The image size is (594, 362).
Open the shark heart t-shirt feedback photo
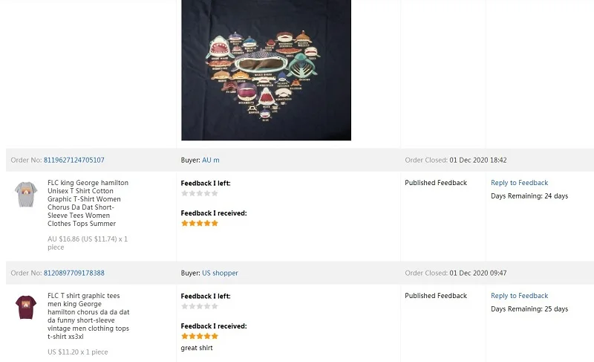tap(266, 69)
